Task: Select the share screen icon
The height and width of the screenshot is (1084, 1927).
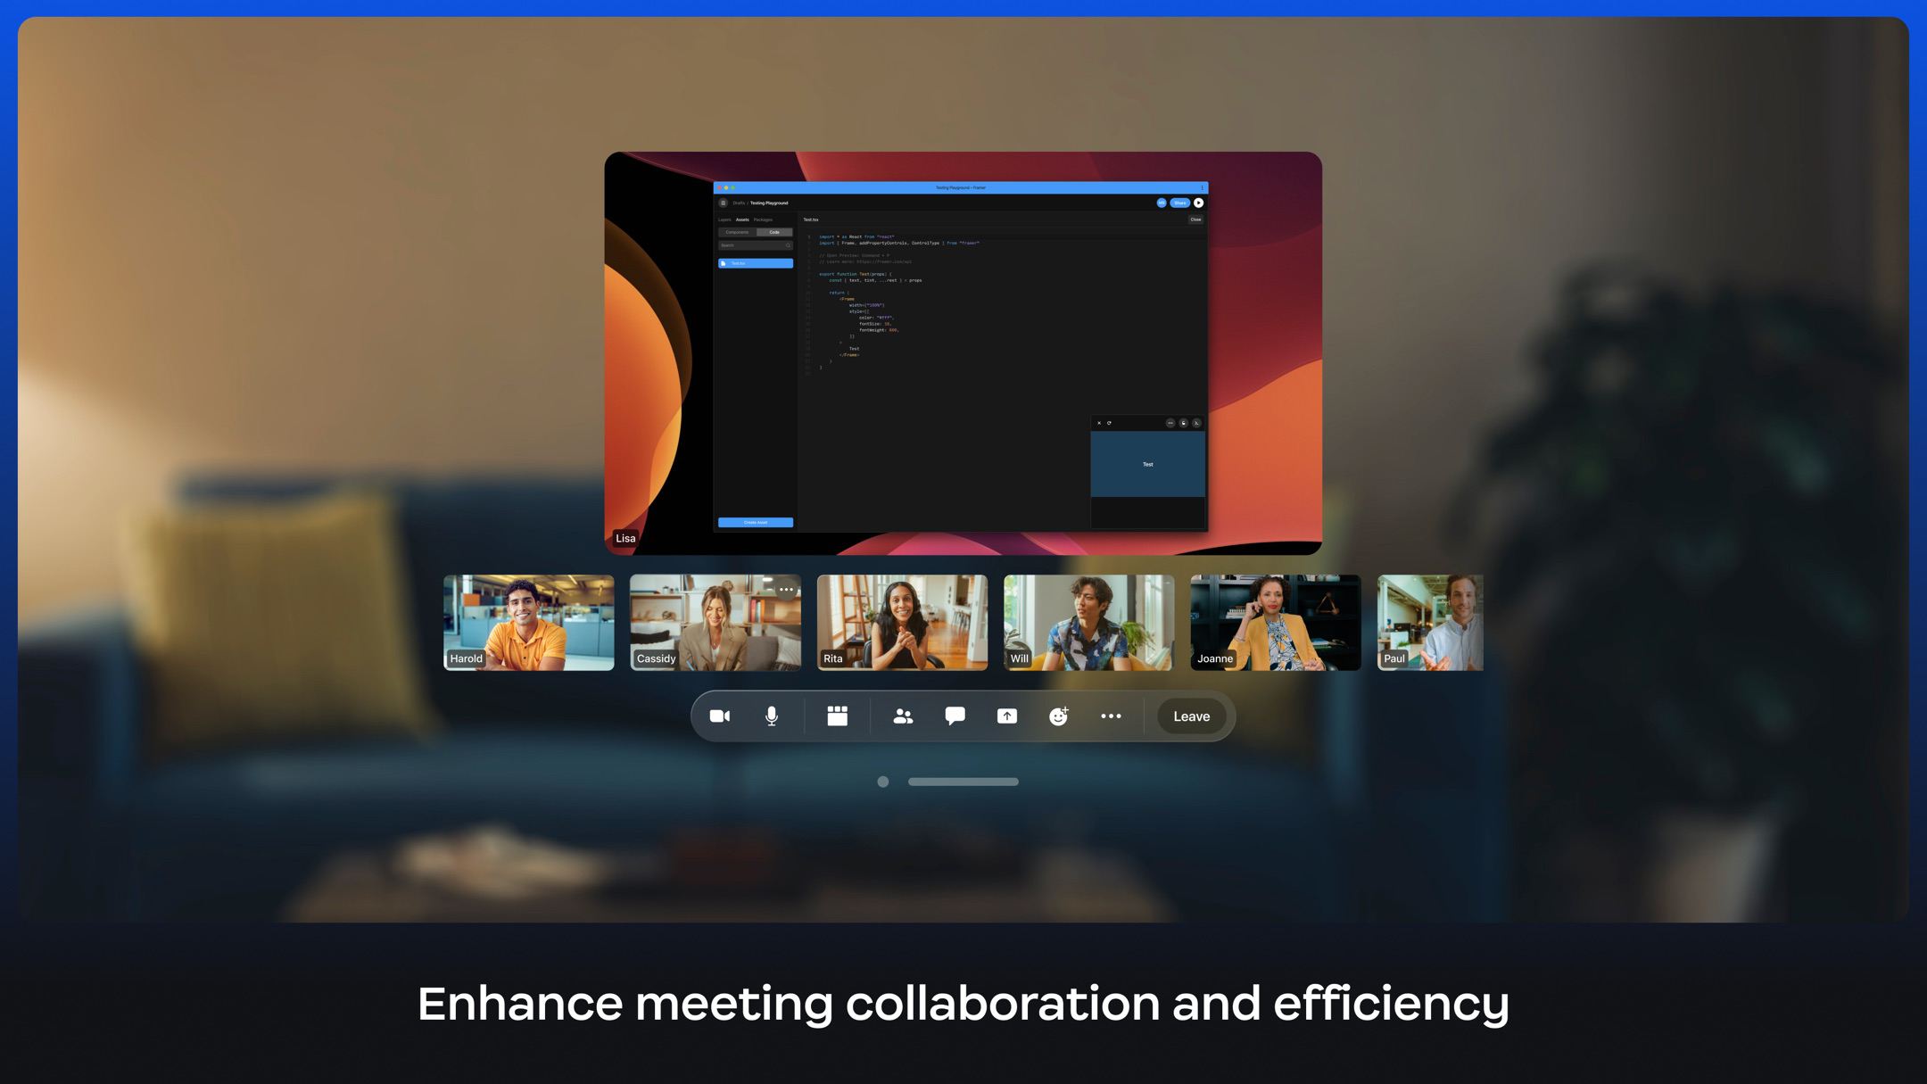Action: point(1006,716)
